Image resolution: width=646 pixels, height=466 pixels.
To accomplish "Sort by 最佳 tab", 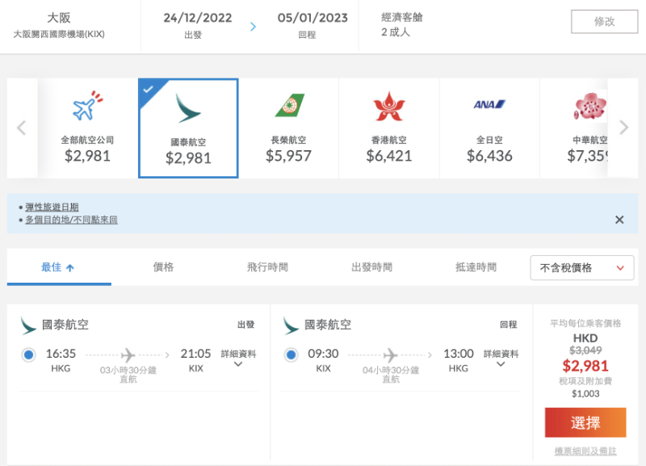I will (59, 267).
